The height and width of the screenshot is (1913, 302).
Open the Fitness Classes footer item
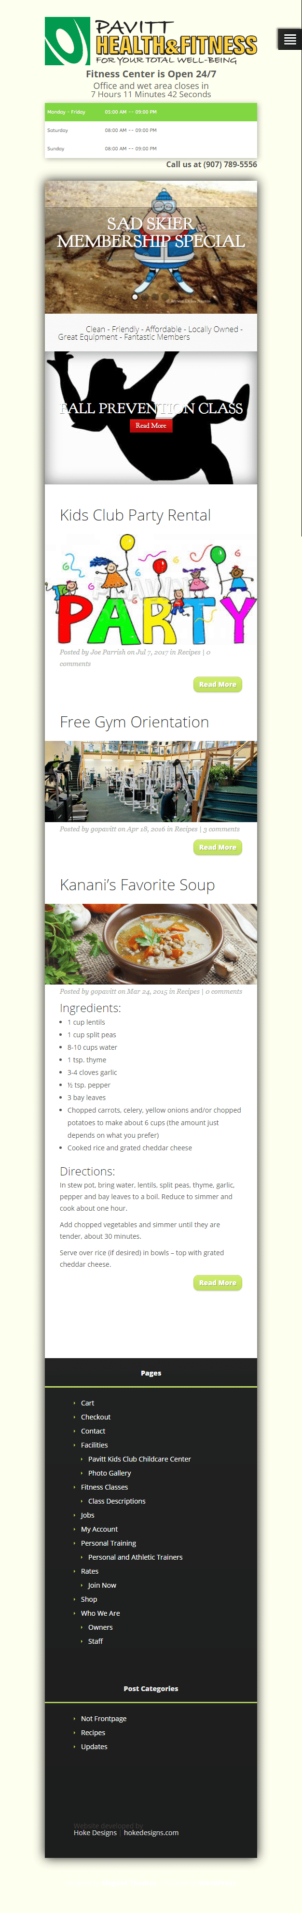coord(104,1488)
